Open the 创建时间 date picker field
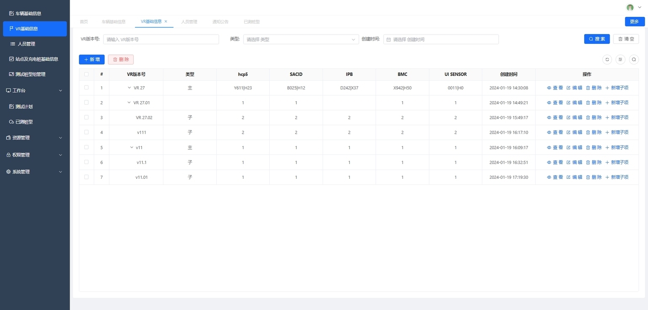The width and height of the screenshot is (648, 310). (441, 39)
